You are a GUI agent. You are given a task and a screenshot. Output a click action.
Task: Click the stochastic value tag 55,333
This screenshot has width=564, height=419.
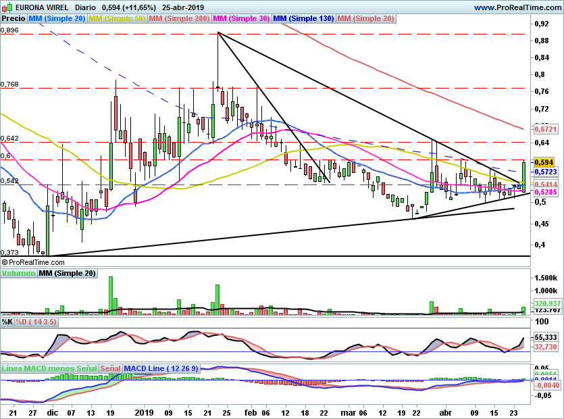tap(546, 338)
